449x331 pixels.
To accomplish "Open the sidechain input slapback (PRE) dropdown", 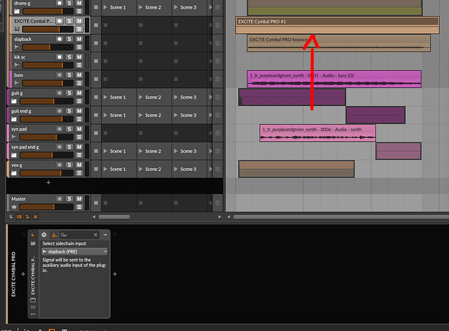I will (74, 252).
